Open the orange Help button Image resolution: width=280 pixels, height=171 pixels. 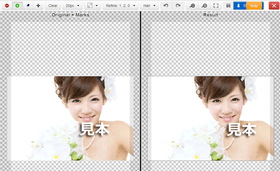(x=254, y=6)
